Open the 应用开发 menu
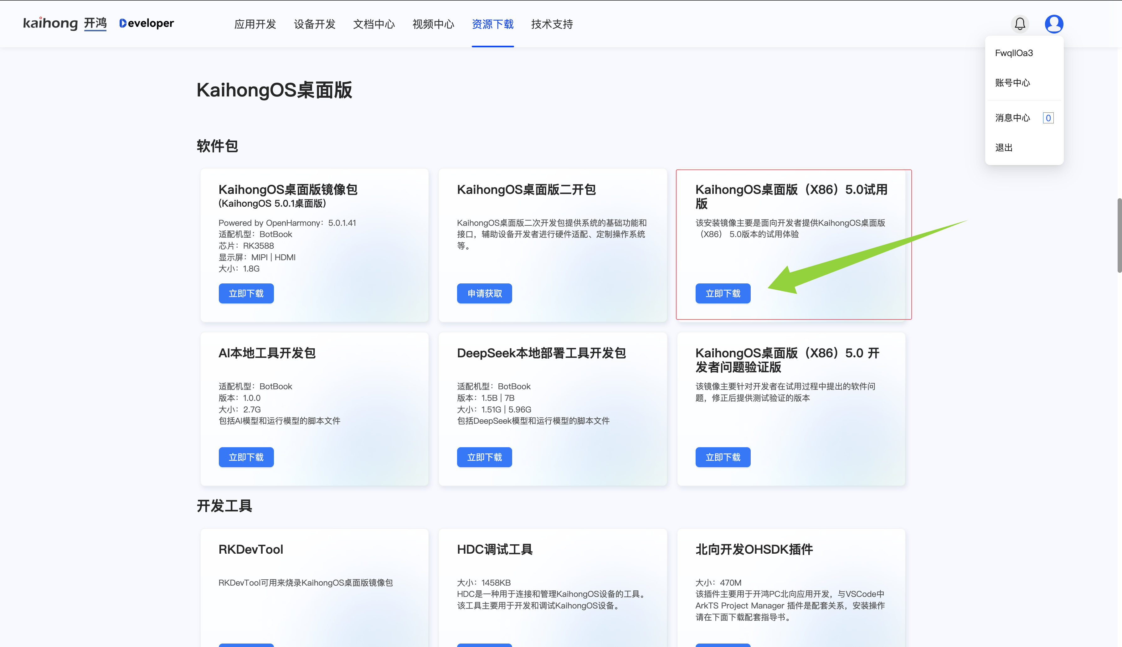 (x=255, y=24)
